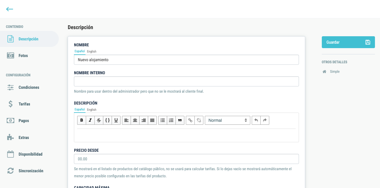The image size is (380, 188).
Task: Open the Condiciones settings
Action: (29, 87)
